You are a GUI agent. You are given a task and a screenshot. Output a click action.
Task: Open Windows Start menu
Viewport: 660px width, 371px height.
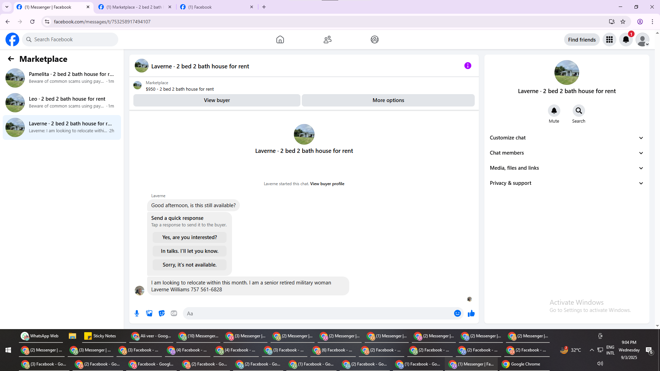[8, 350]
